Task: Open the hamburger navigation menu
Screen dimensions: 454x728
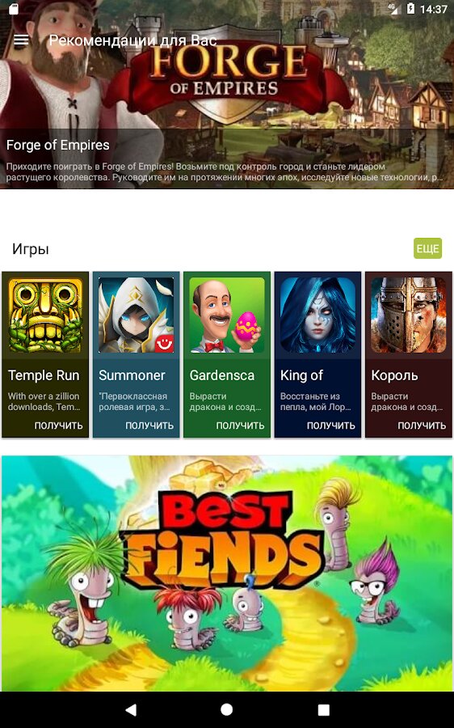Action: tap(21, 40)
